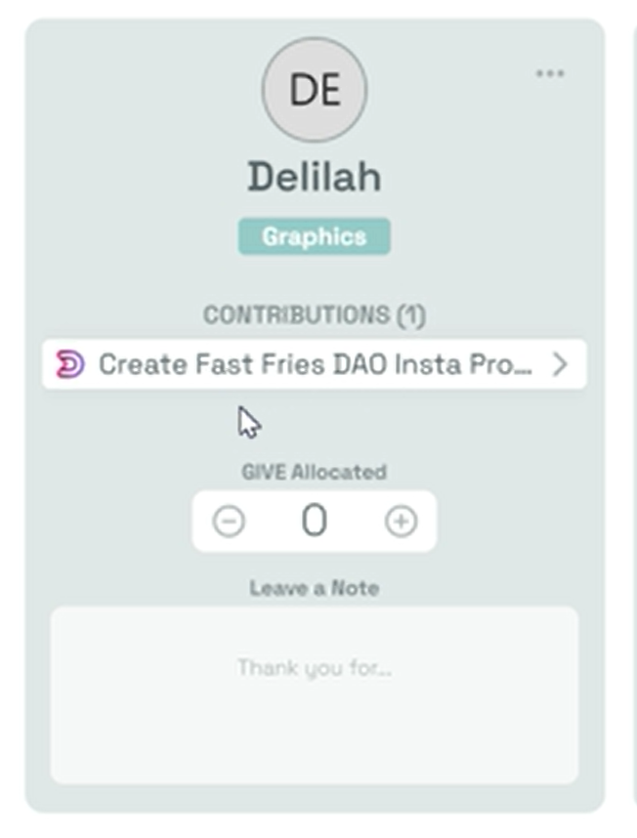637x838 pixels.
Task: Increase GIVE with the plus button
Action: pyautogui.click(x=401, y=523)
